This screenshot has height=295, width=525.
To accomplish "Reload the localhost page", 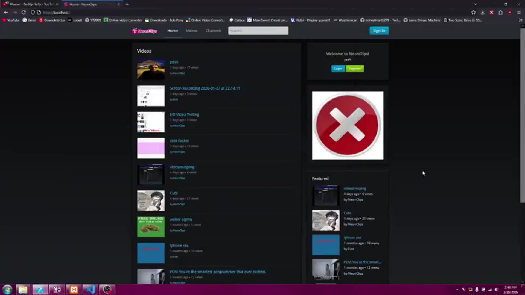I will tap(24, 13).
